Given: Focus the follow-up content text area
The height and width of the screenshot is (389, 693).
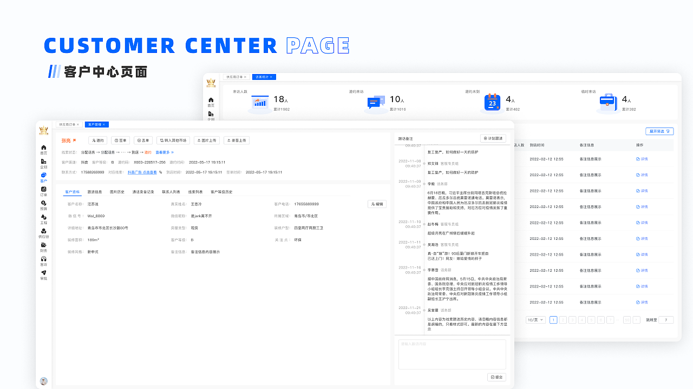Looking at the screenshot, I should [452, 354].
